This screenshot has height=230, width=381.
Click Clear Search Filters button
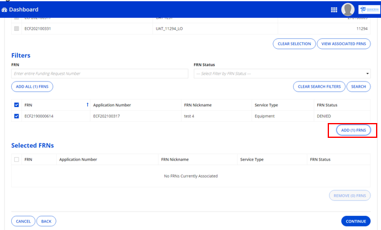point(319,87)
